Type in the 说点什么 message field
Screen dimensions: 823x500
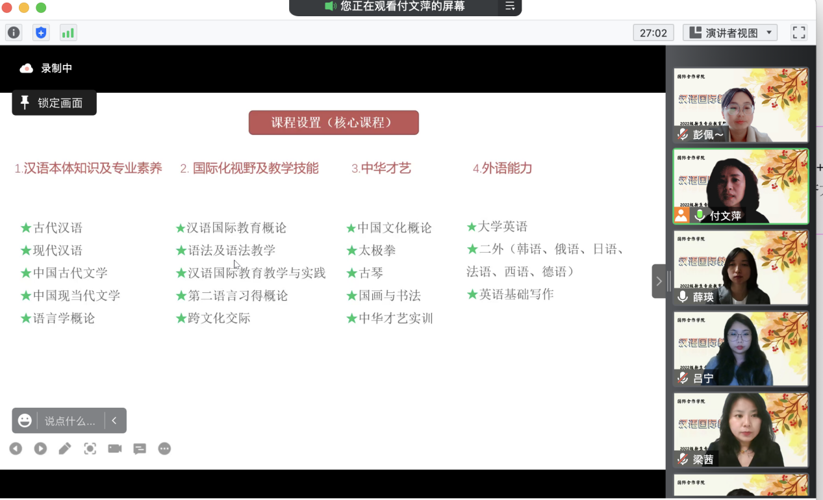coord(70,421)
